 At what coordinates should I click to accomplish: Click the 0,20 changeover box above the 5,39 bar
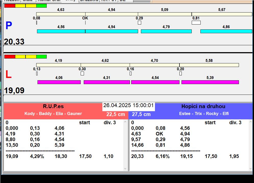pyautogui.click(x=181, y=74)
